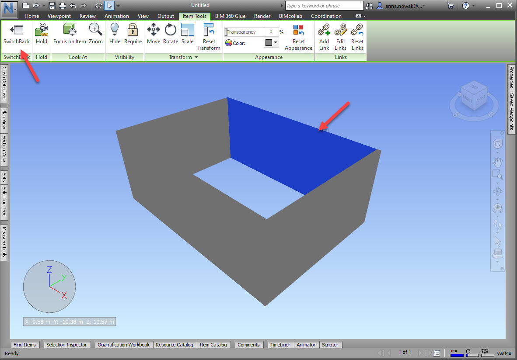Click the SwitchBack tool icon

click(x=17, y=31)
